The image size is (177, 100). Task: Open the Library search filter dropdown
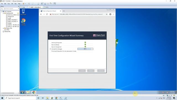click(19, 9)
